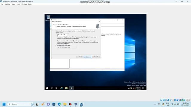
Task: Open Task View in the VM taskbar
Action: click(x=56, y=88)
